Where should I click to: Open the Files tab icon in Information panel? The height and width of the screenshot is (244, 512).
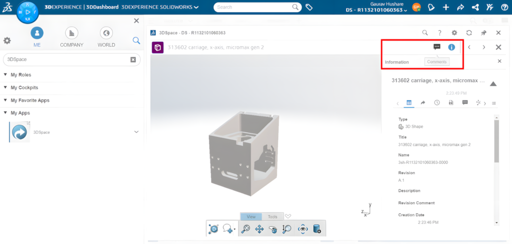pyautogui.click(x=451, y=103)
